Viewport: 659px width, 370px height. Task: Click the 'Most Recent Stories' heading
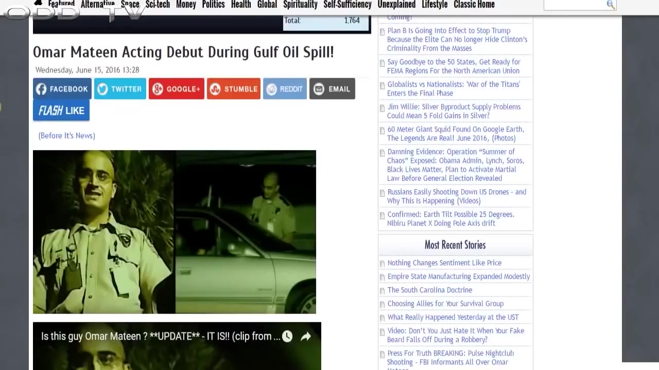(x=455, y=245)
